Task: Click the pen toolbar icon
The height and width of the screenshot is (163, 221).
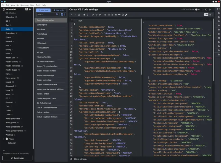Action: pos(127,15)
